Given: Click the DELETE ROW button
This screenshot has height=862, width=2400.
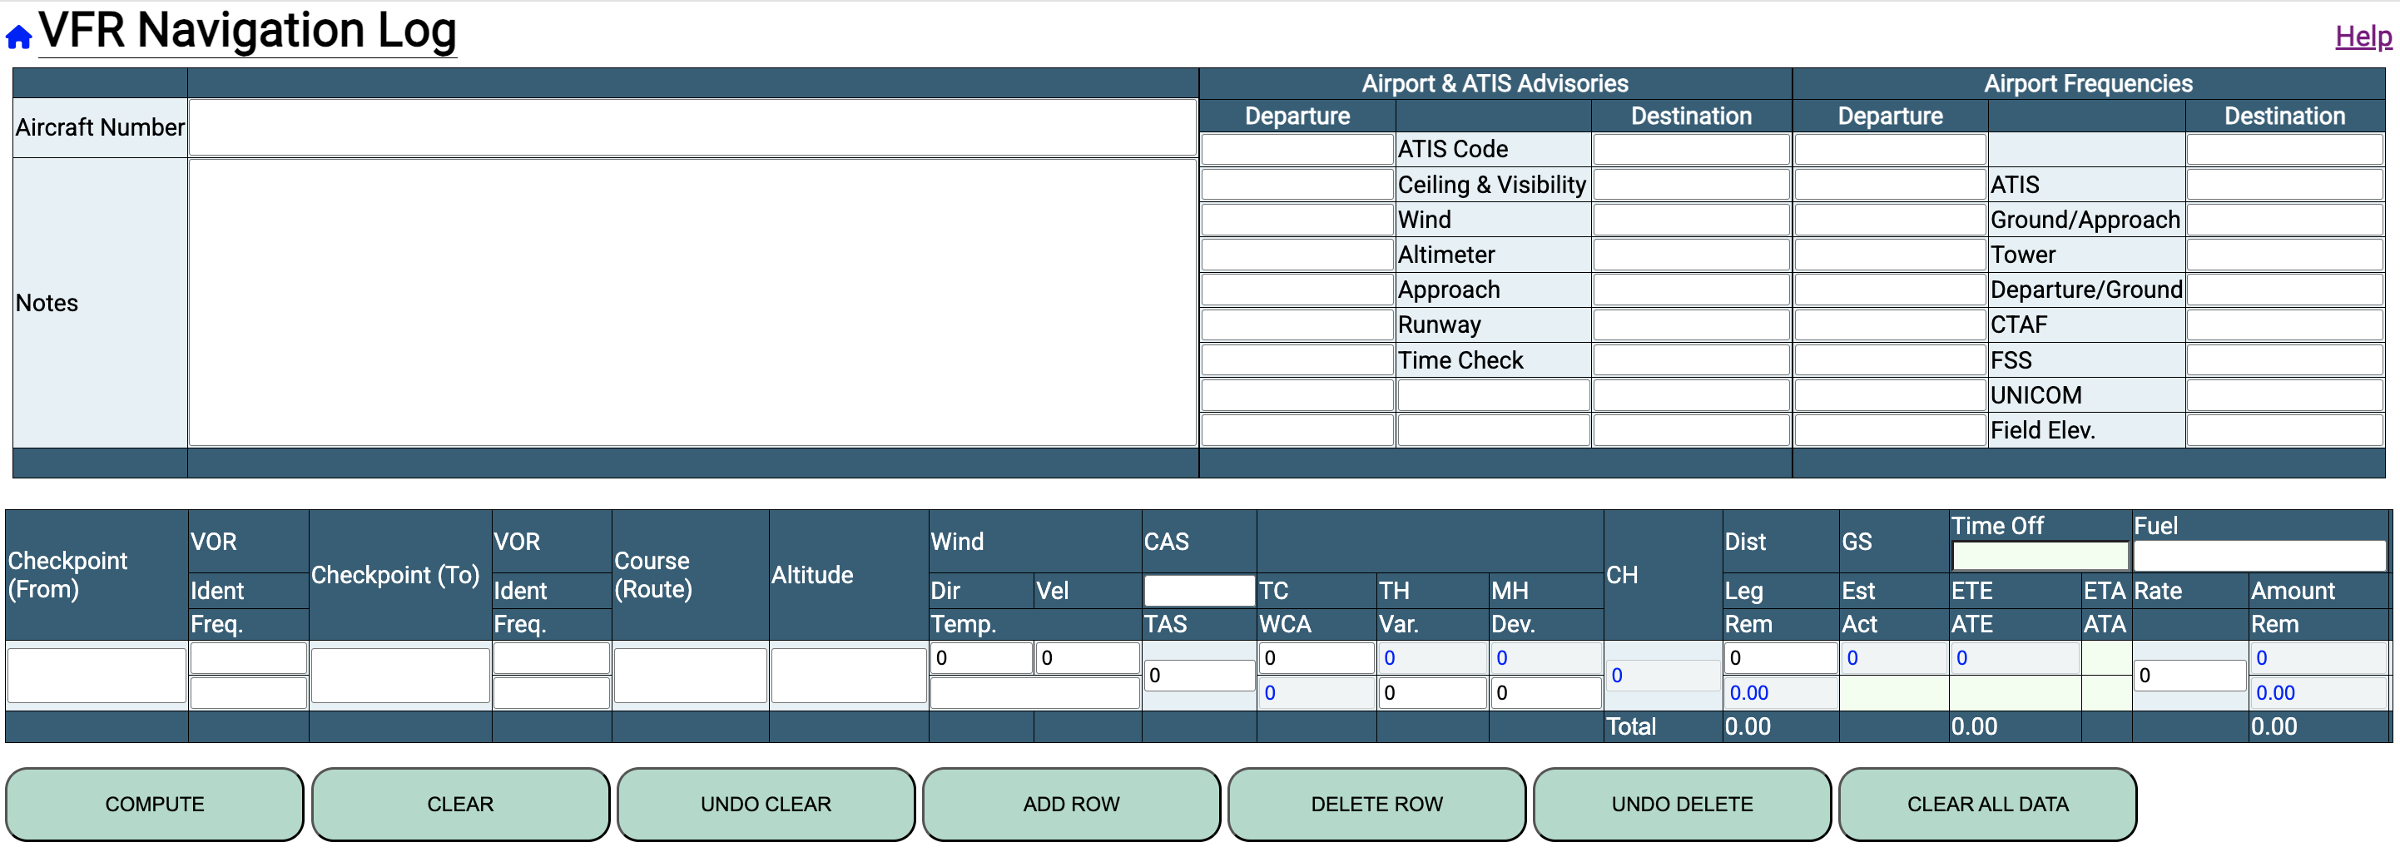Looking at the screenshot, I should point(1376,803).
